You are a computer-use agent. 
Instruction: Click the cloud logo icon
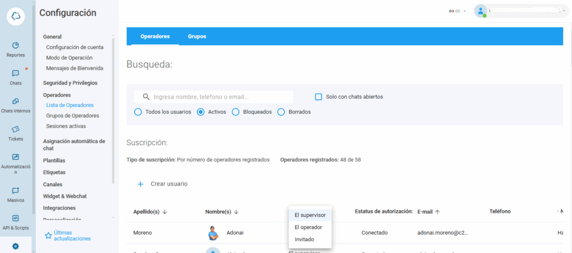[16, 16]
